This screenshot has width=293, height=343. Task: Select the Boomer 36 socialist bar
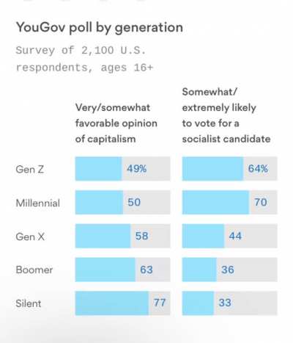coord(230,270)
